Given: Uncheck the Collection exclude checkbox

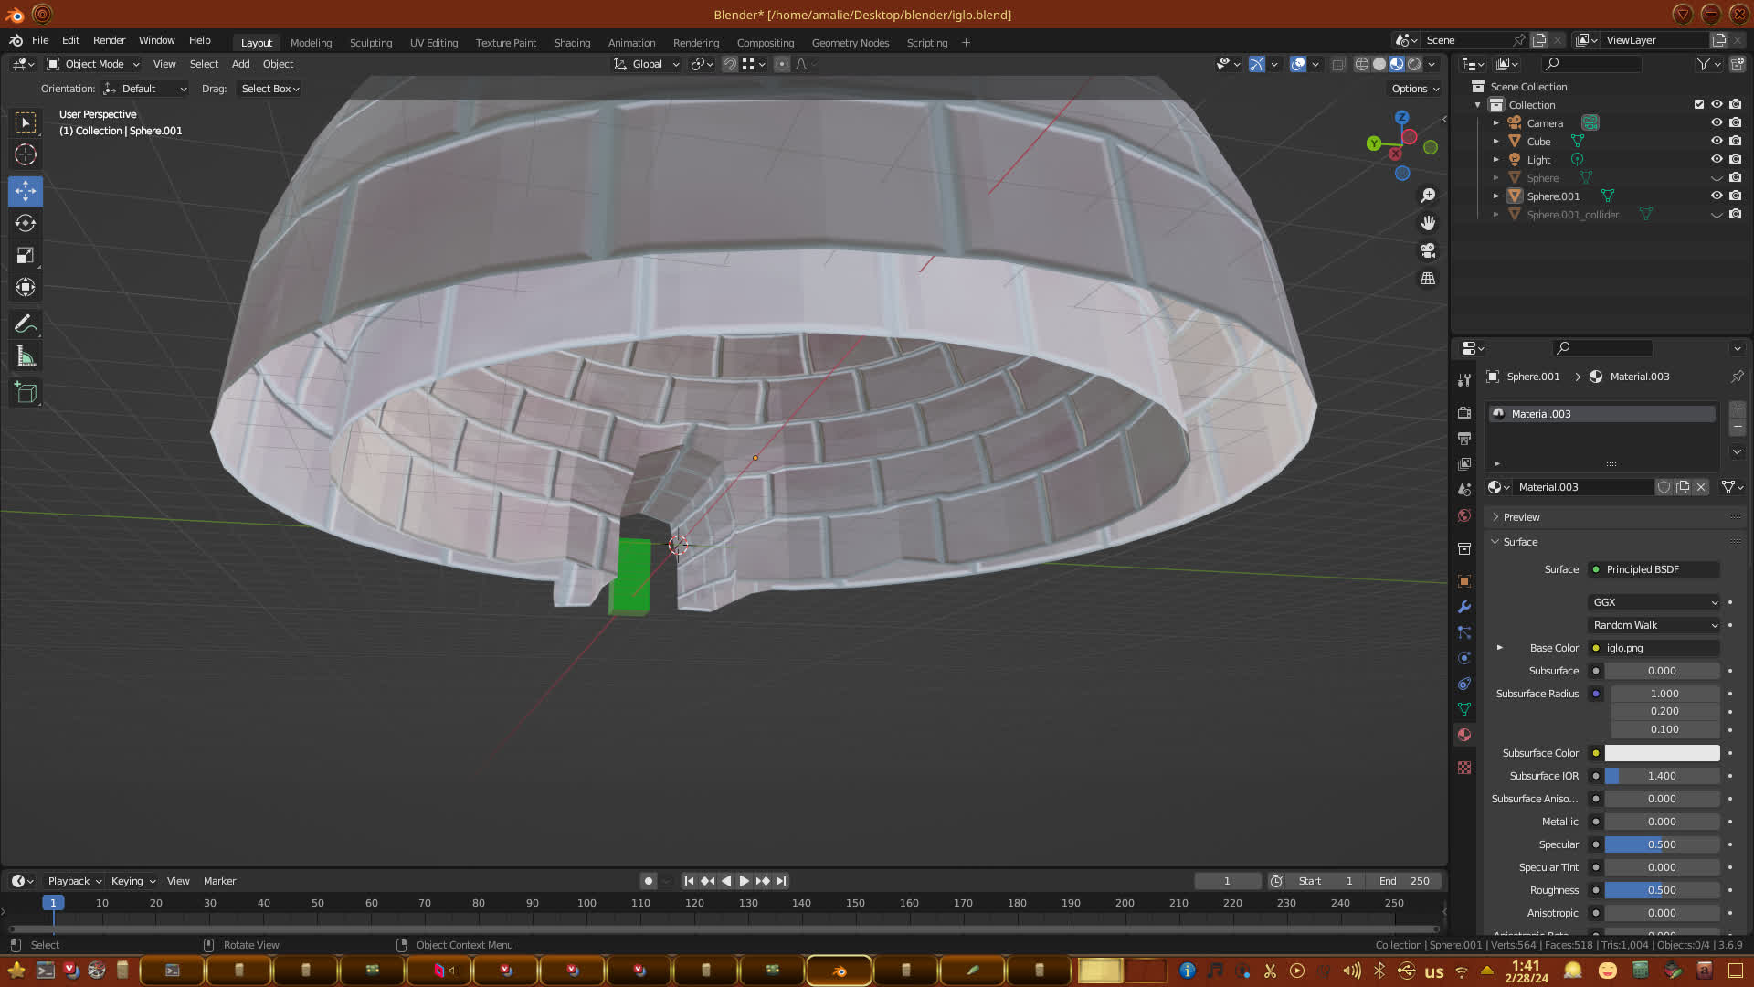Looking at the screenshot, I should [1699, 104].
